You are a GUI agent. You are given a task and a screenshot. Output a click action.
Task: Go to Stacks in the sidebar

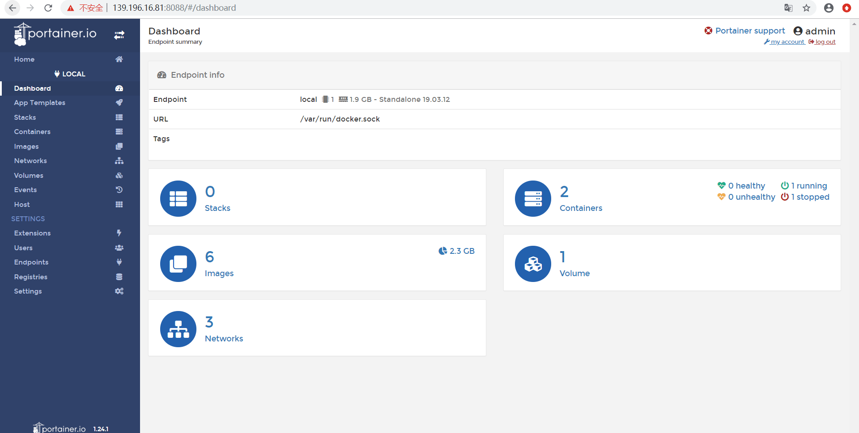tap(25, 118)
